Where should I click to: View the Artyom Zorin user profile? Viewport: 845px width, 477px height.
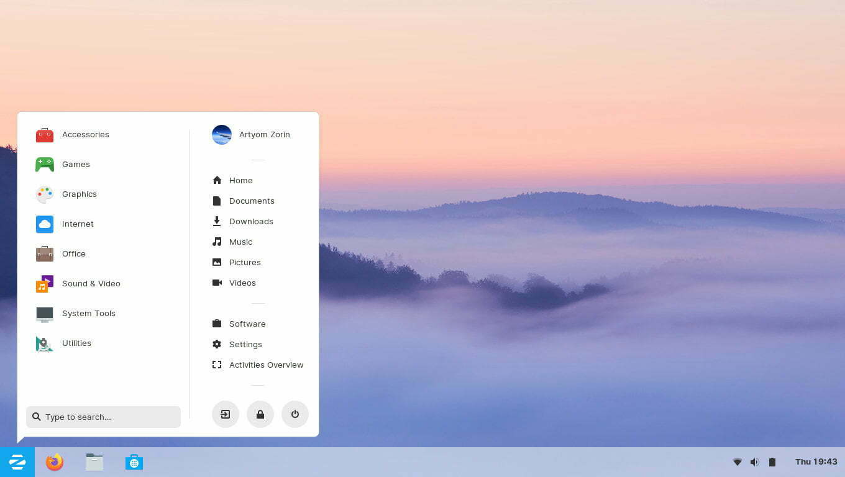pyautogui.click(x=264, y=134)
